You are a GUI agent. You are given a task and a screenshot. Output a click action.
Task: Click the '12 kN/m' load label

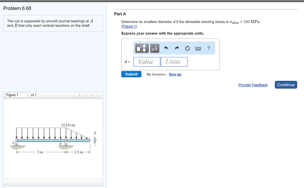[x=68, y=125]
